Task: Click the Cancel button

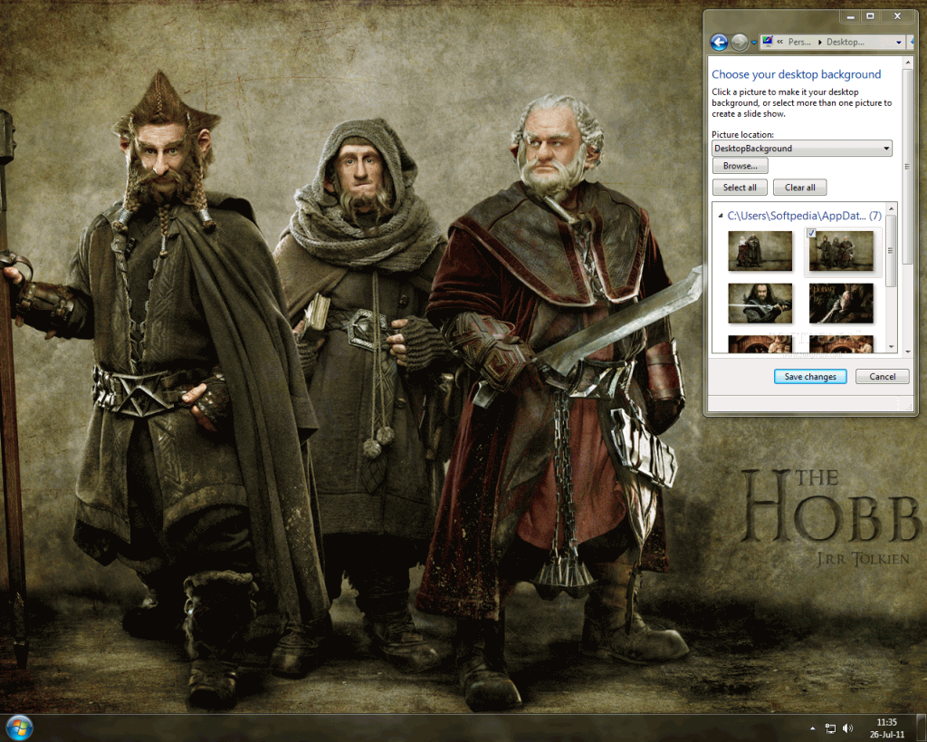Action: pos(882,376)
